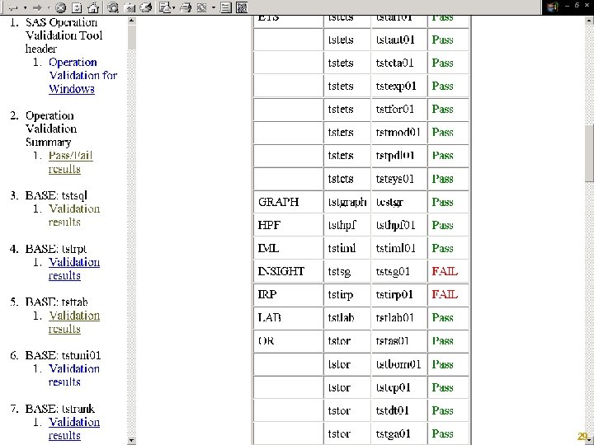Viewport: 594px width, 445px height.
Task: Open the Favorites pane
Action: click(130, 7)
